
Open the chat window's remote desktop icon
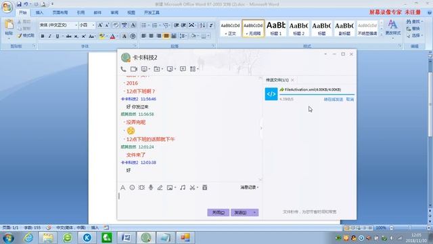[x=170, y=69]
